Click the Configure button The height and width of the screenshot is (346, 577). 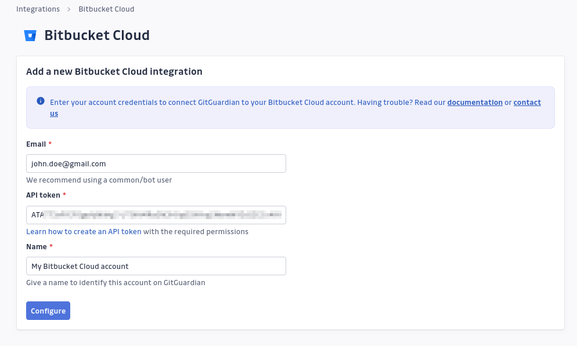[x=48, y=311]
